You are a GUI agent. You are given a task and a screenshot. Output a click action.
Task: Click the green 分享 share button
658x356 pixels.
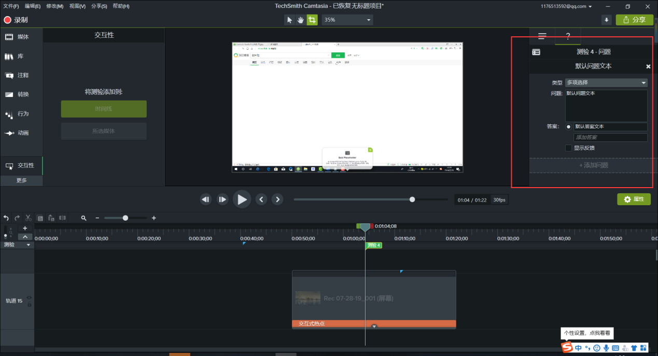[x=635, y=20]
